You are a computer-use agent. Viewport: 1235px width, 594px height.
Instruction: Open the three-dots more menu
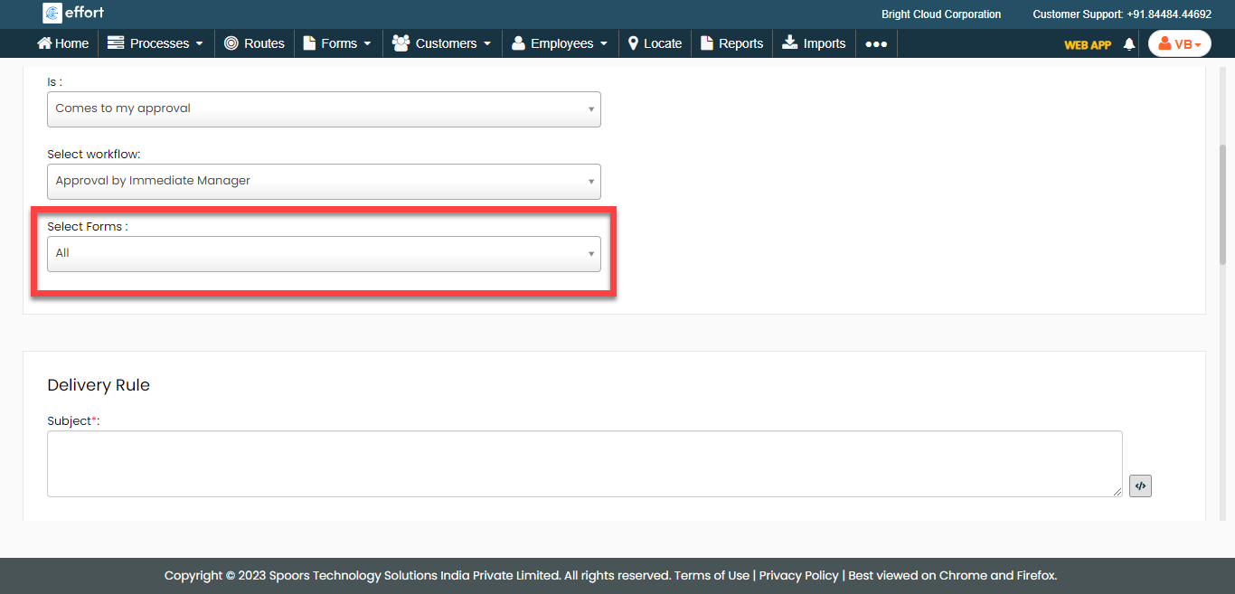(x=875, y=43)
